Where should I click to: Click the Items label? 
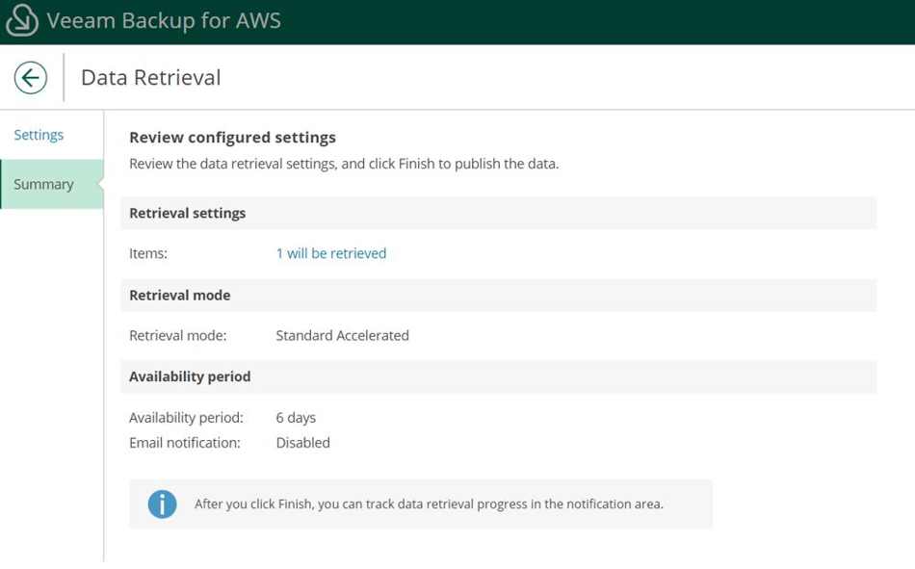point(148,253)
